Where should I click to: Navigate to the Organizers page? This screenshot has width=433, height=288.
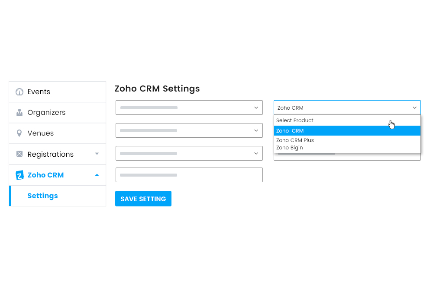pos(46,112)
